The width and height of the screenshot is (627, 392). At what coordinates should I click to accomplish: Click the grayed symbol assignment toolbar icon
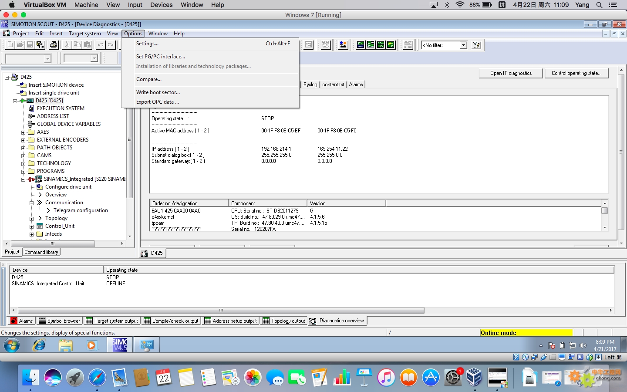pyautogui.click(x=408, y=44)
